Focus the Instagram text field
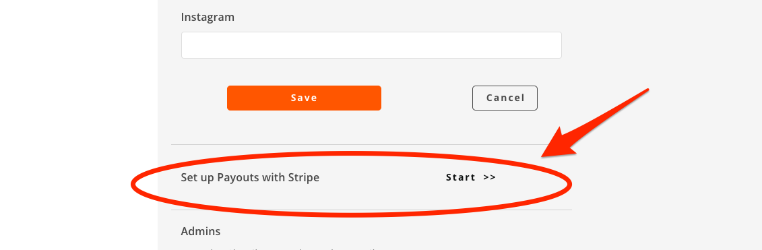The height and width of the screenshot is (250, 762). click(371, 45)
